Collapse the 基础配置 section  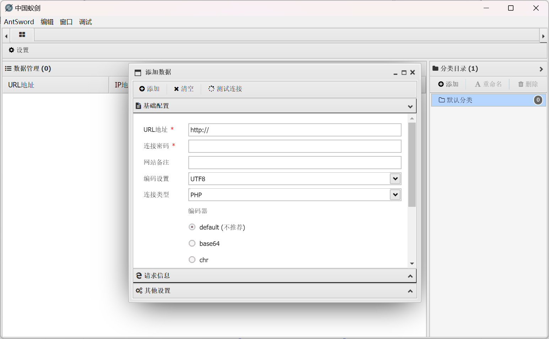[275, 106]
